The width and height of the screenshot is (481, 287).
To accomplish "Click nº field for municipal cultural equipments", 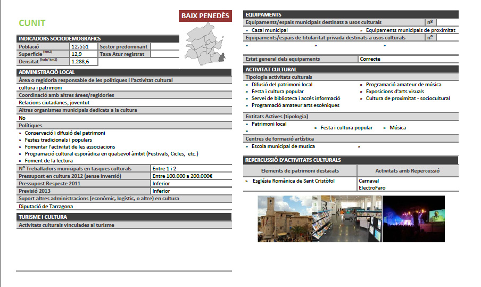I will (x=447, y=22).
